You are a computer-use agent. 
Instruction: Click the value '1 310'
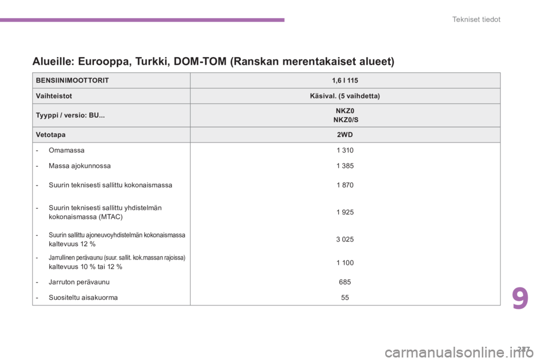point(345,150)
